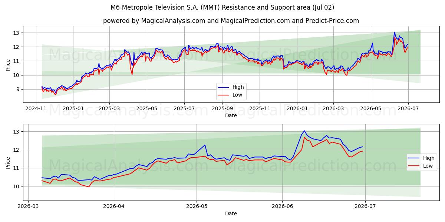Screen dimensions: 445x222
Task: Select the 'powered by MagicalAnalysis.com' subtitle
Action: tap(231, 21)
